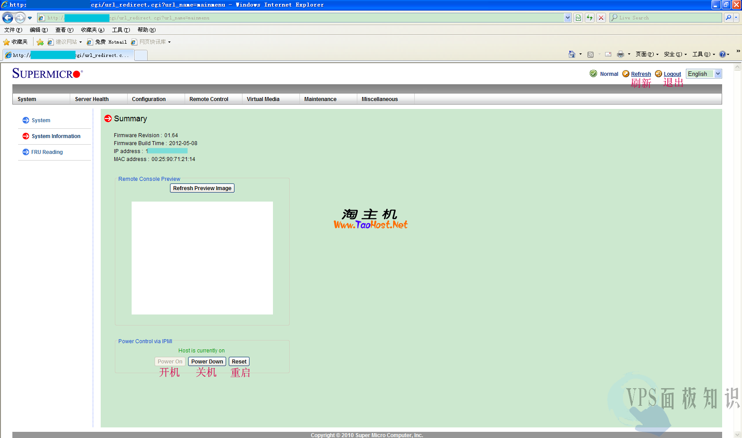The image size is (742, 438).
Task: Open the Miscellaneous tab
Action: tap(386, 99)
